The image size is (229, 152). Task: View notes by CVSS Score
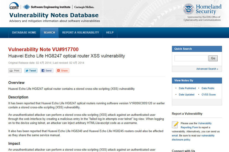pos(208,95)
